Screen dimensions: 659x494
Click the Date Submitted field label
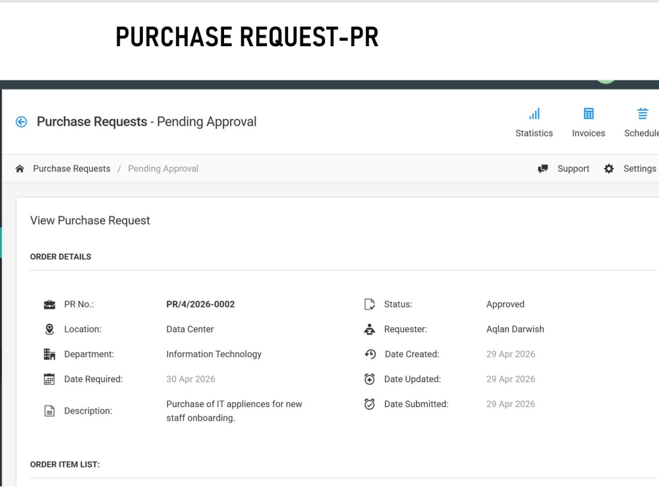point(416,404)
